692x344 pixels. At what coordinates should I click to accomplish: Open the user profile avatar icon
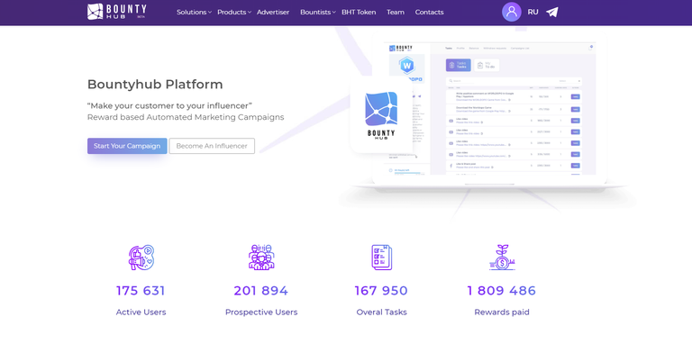click(x=512, y=12)
